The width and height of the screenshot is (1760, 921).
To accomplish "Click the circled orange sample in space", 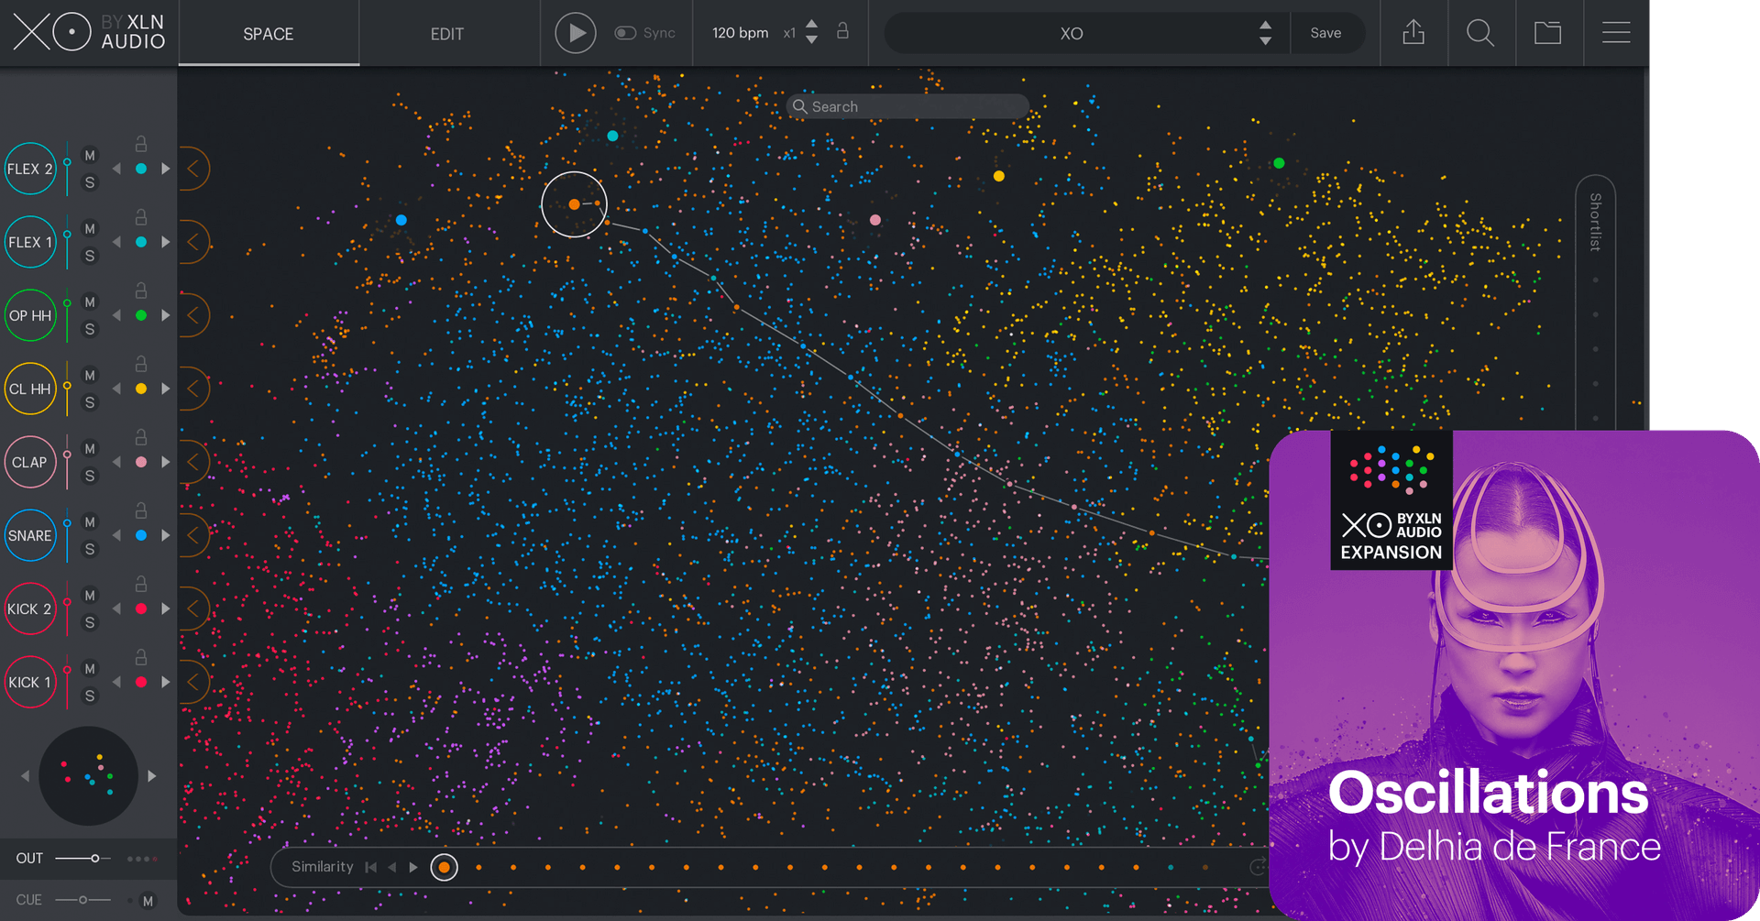I will click(x=574, y=204).
